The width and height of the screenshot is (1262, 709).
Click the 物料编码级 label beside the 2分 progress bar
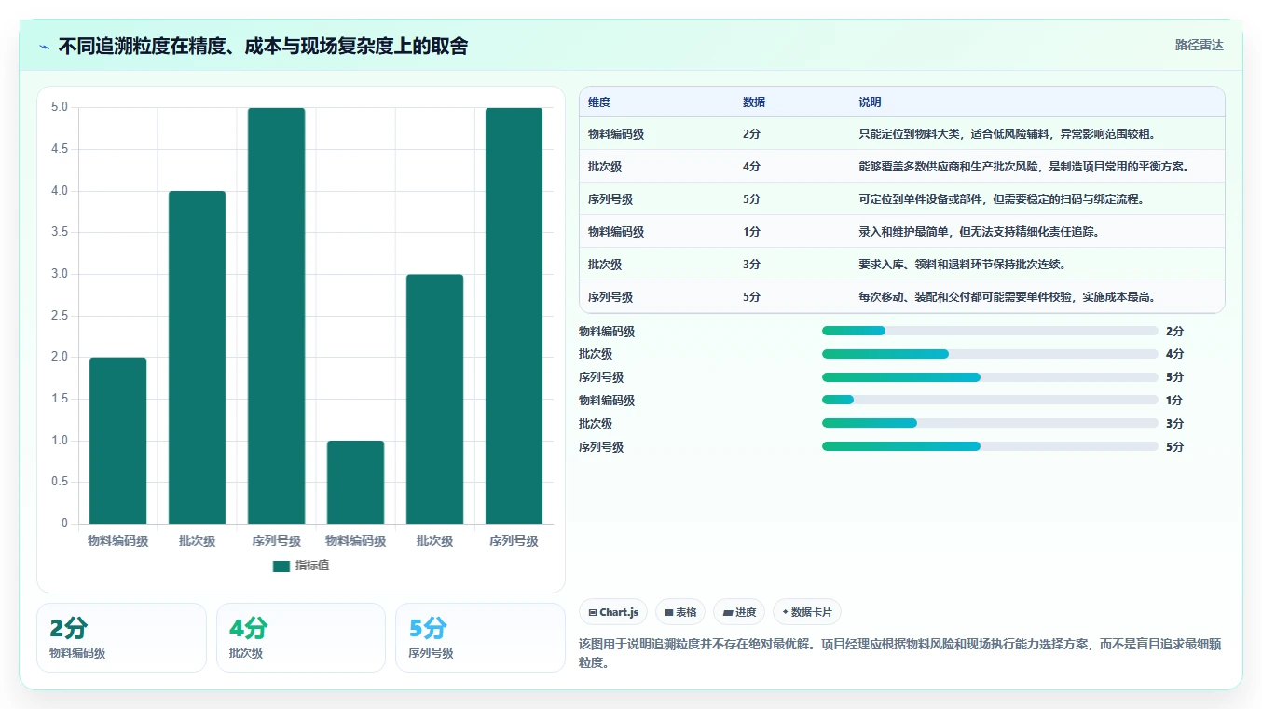(607, 332)
